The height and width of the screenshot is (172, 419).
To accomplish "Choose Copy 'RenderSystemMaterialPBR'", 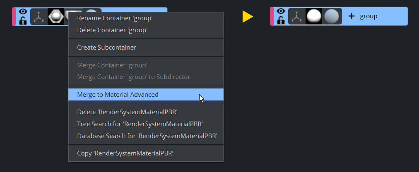I will [125, 153].
